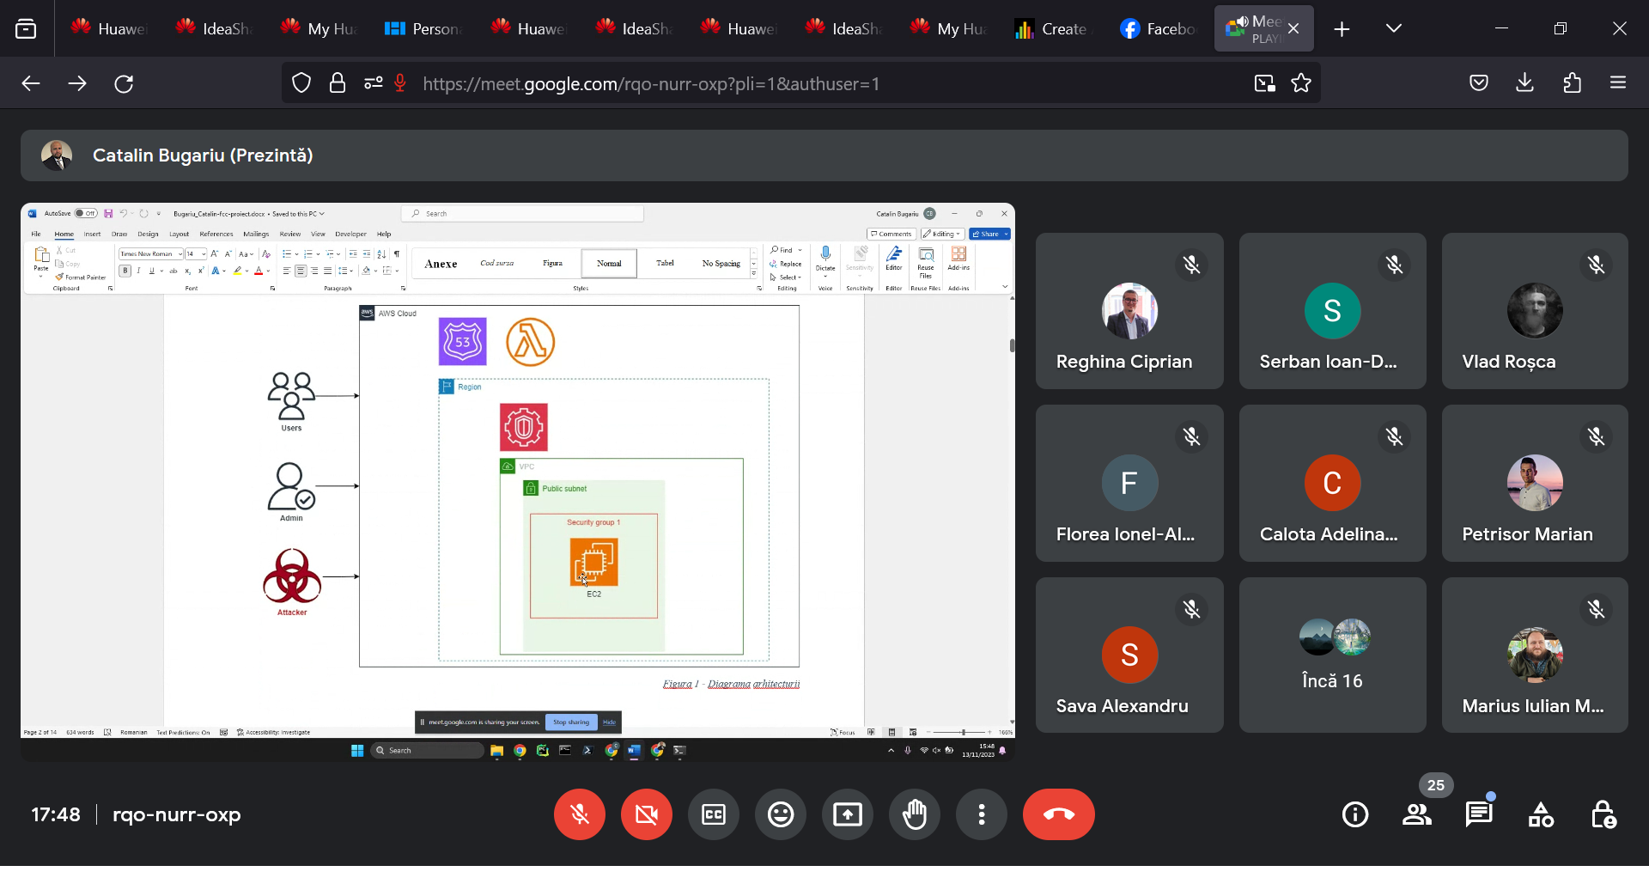This screenshot has height=896, width=1649.
Task: Unmute the microphone
Action: click(580, 814)
